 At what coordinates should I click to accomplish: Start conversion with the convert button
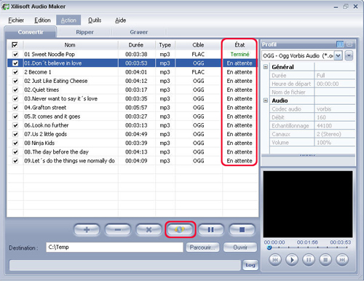point(180,229)
